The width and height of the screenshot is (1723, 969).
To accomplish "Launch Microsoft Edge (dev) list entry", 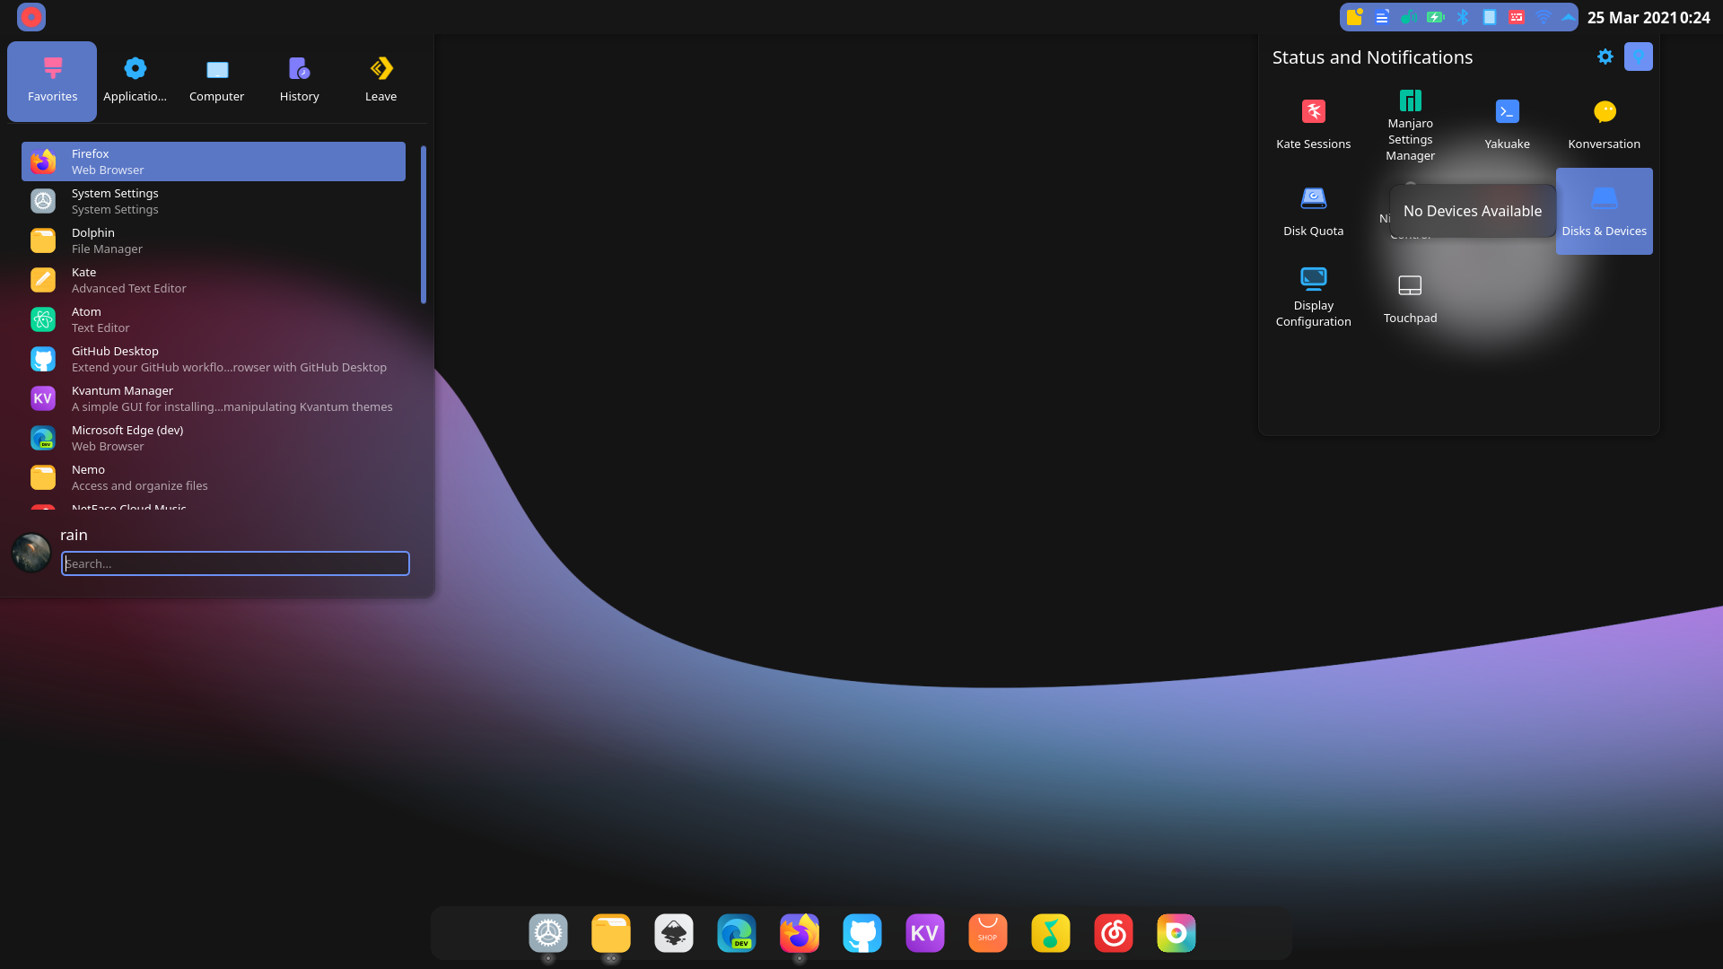I will pyautogui.click(x=214, y=438).
